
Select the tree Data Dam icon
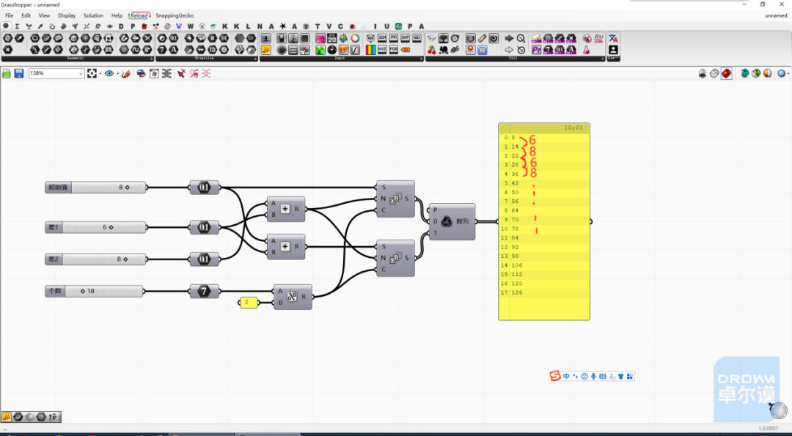point(444,38)
